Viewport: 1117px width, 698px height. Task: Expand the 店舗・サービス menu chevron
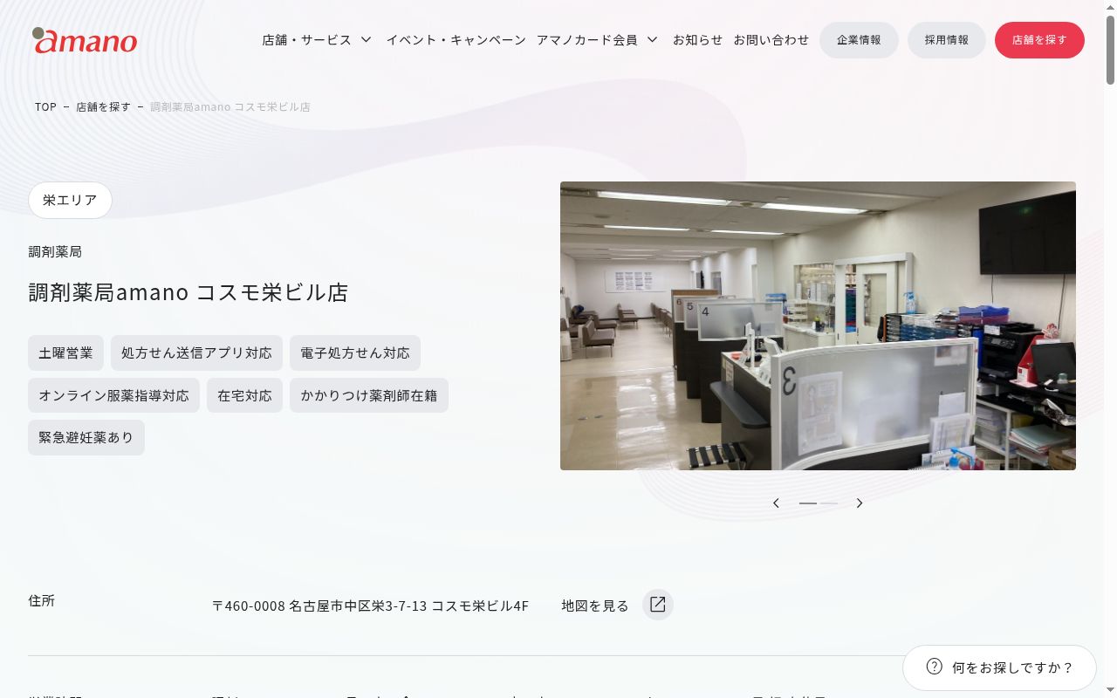click(x=367, y=40)
